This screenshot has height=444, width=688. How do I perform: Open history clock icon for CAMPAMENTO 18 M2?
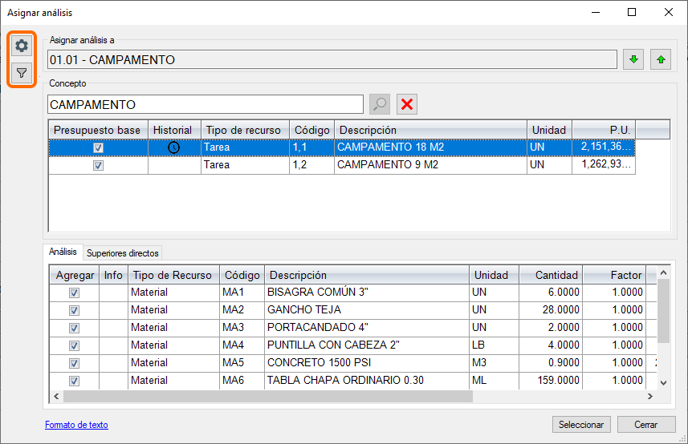[x=173, y=147]
